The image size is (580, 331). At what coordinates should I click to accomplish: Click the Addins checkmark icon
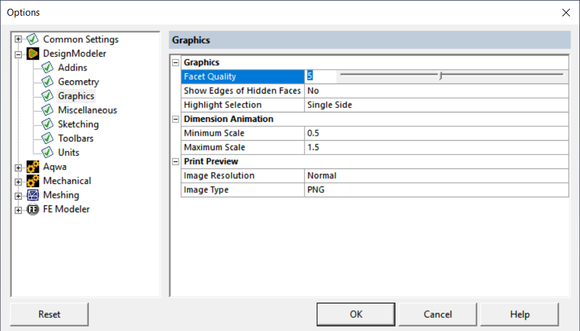[47, 68]
